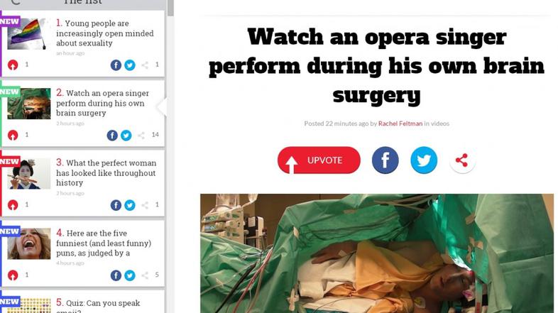Open the five funniest puns story
Image resolution: width=558 pixels, height=313 pixels.
pos(104,243)
